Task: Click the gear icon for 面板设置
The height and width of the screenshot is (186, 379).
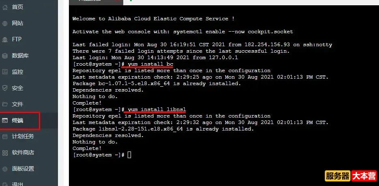Action: click(x=5, y=169)
